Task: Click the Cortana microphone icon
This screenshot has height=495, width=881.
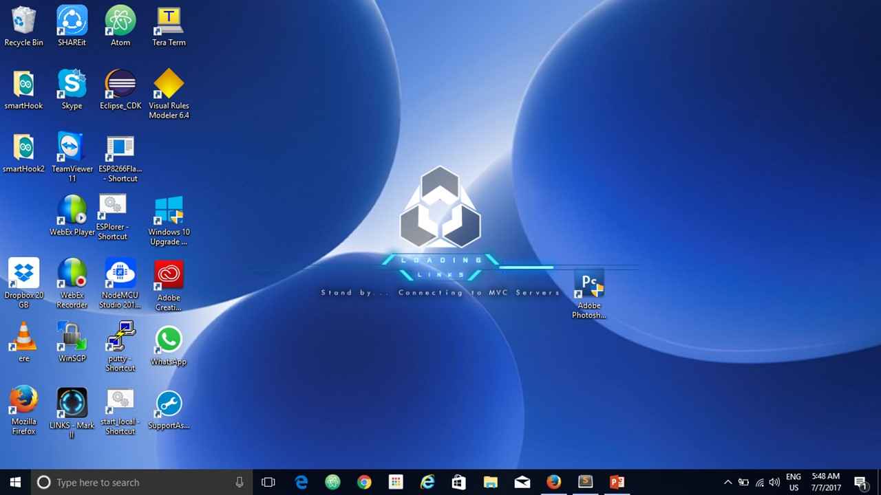Action: pos(240,482)
